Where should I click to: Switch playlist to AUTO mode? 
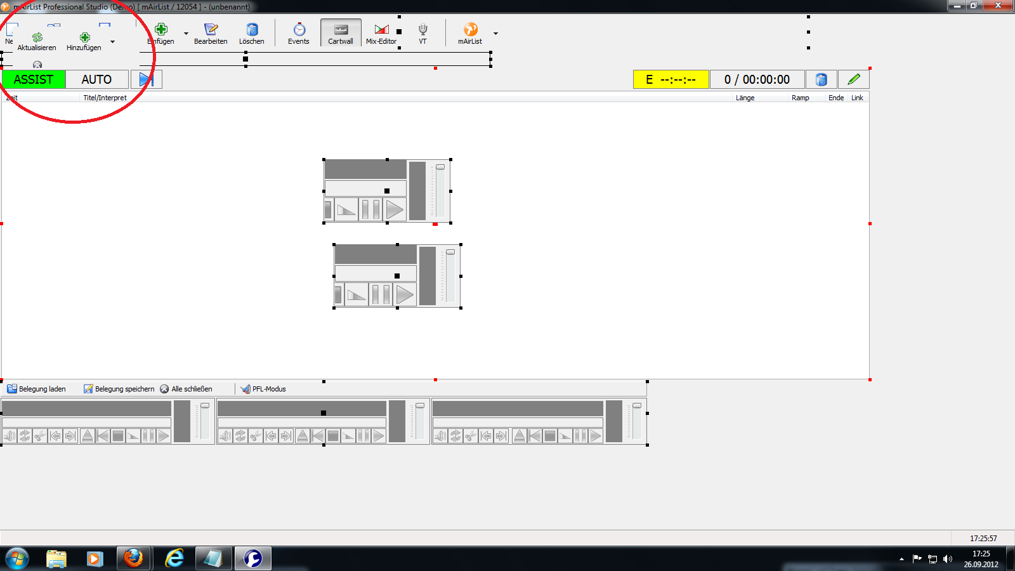(x=96, y=79)
